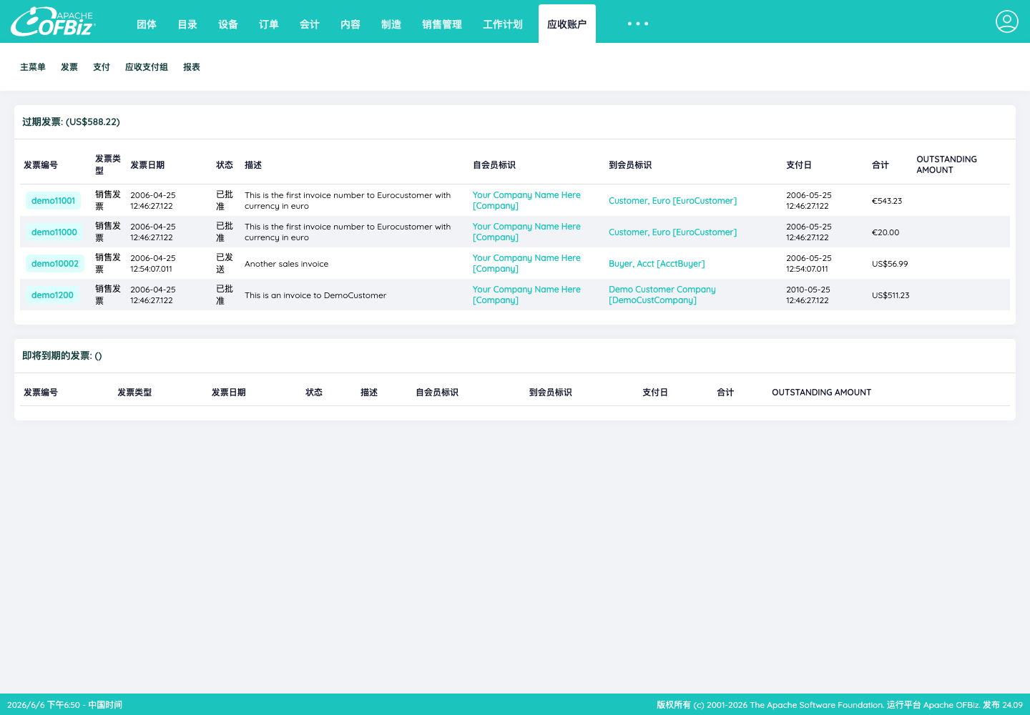
Task: Open Customer, Euro link in demo11000 row
Action: (x=672, y=232)
